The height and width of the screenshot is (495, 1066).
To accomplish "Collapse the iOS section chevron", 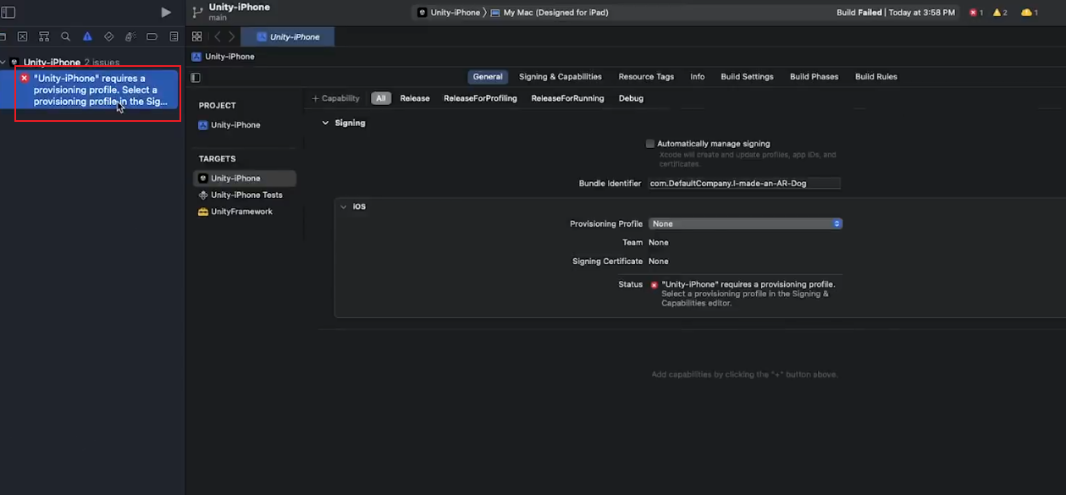I will 344,206.
